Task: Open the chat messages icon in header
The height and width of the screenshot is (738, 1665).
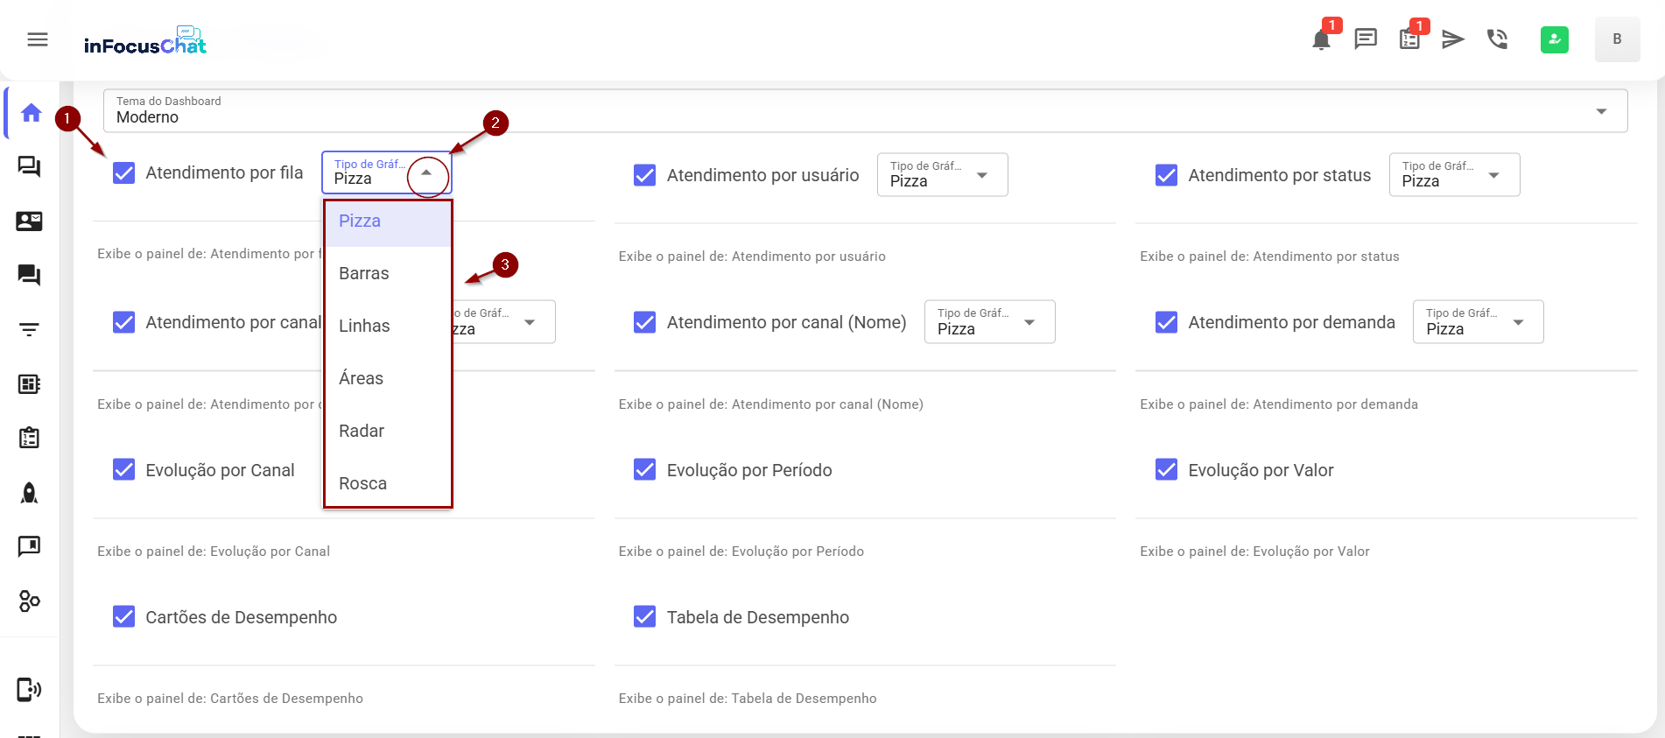Action: pyautogui.click(x=1366, y=39)
